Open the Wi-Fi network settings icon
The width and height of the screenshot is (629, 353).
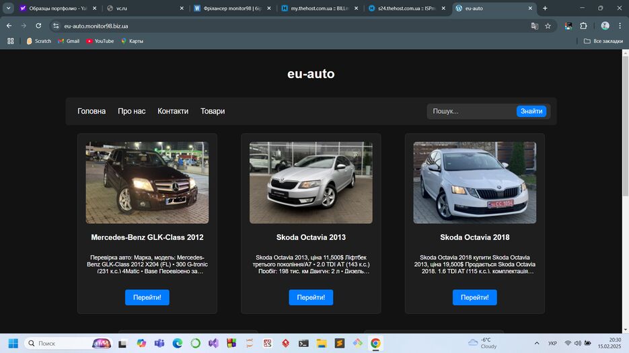click(568, 344)
